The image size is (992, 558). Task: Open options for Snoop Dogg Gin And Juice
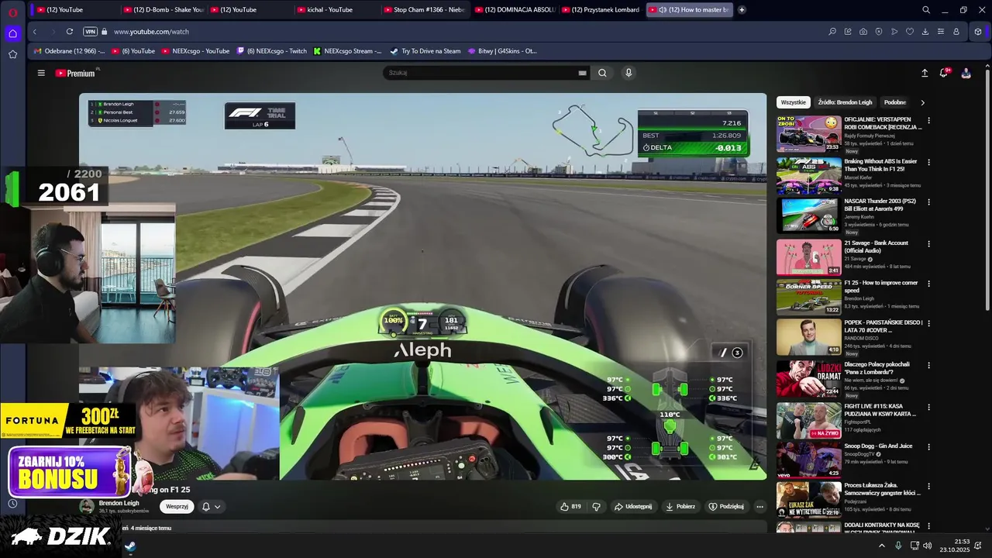pyautogui.click(x=928, y=447)
